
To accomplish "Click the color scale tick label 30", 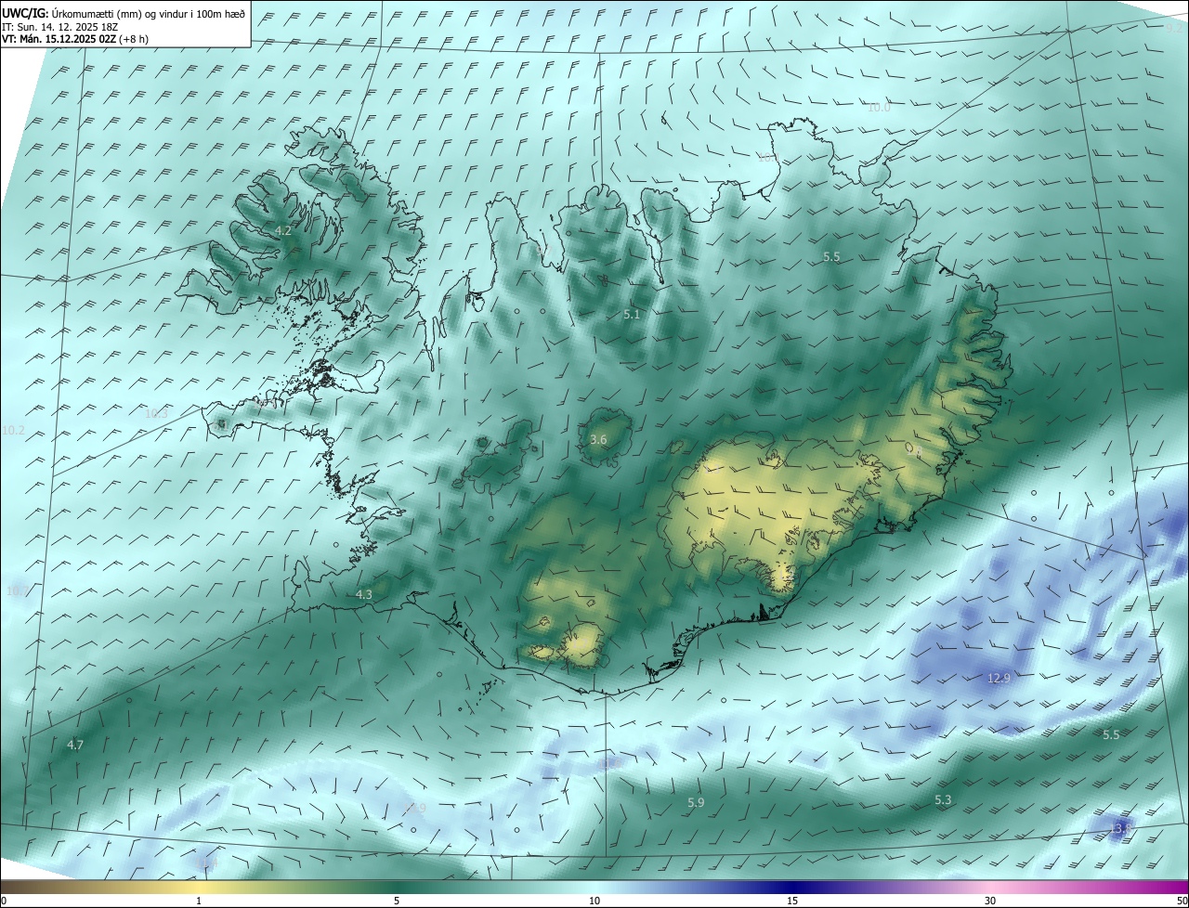I will 990,902.
